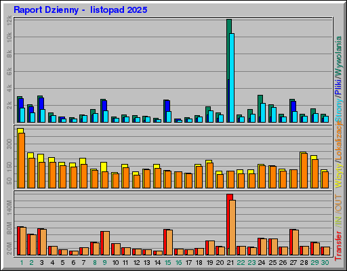Click the '20M' y-axis value
The image size is (347, 271).
tap(9, 249)
